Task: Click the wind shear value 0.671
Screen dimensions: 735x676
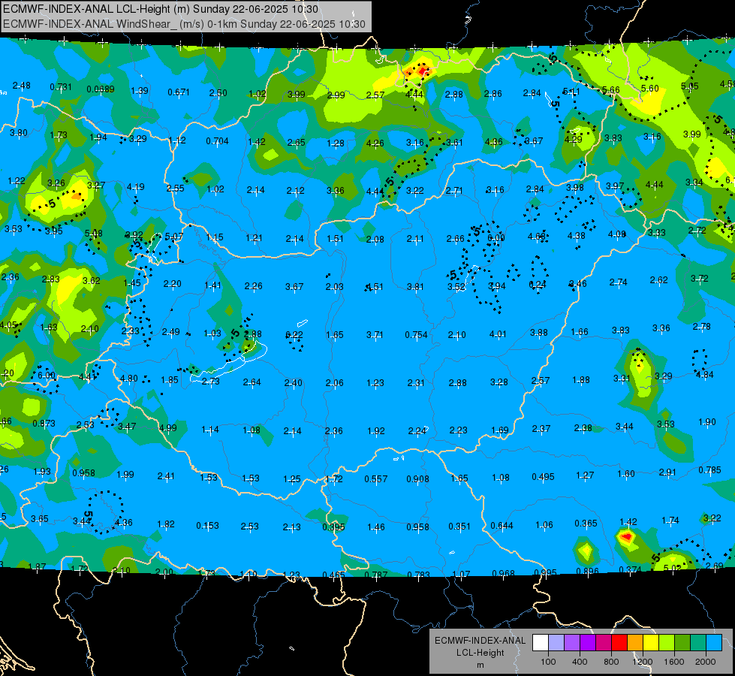Action: pos(179,92)
